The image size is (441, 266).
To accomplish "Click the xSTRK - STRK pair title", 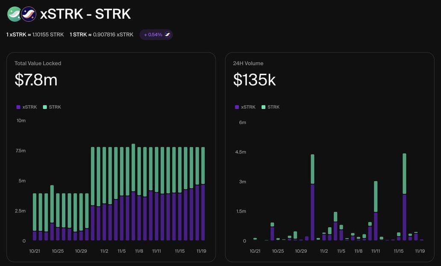I will point(85,14).
